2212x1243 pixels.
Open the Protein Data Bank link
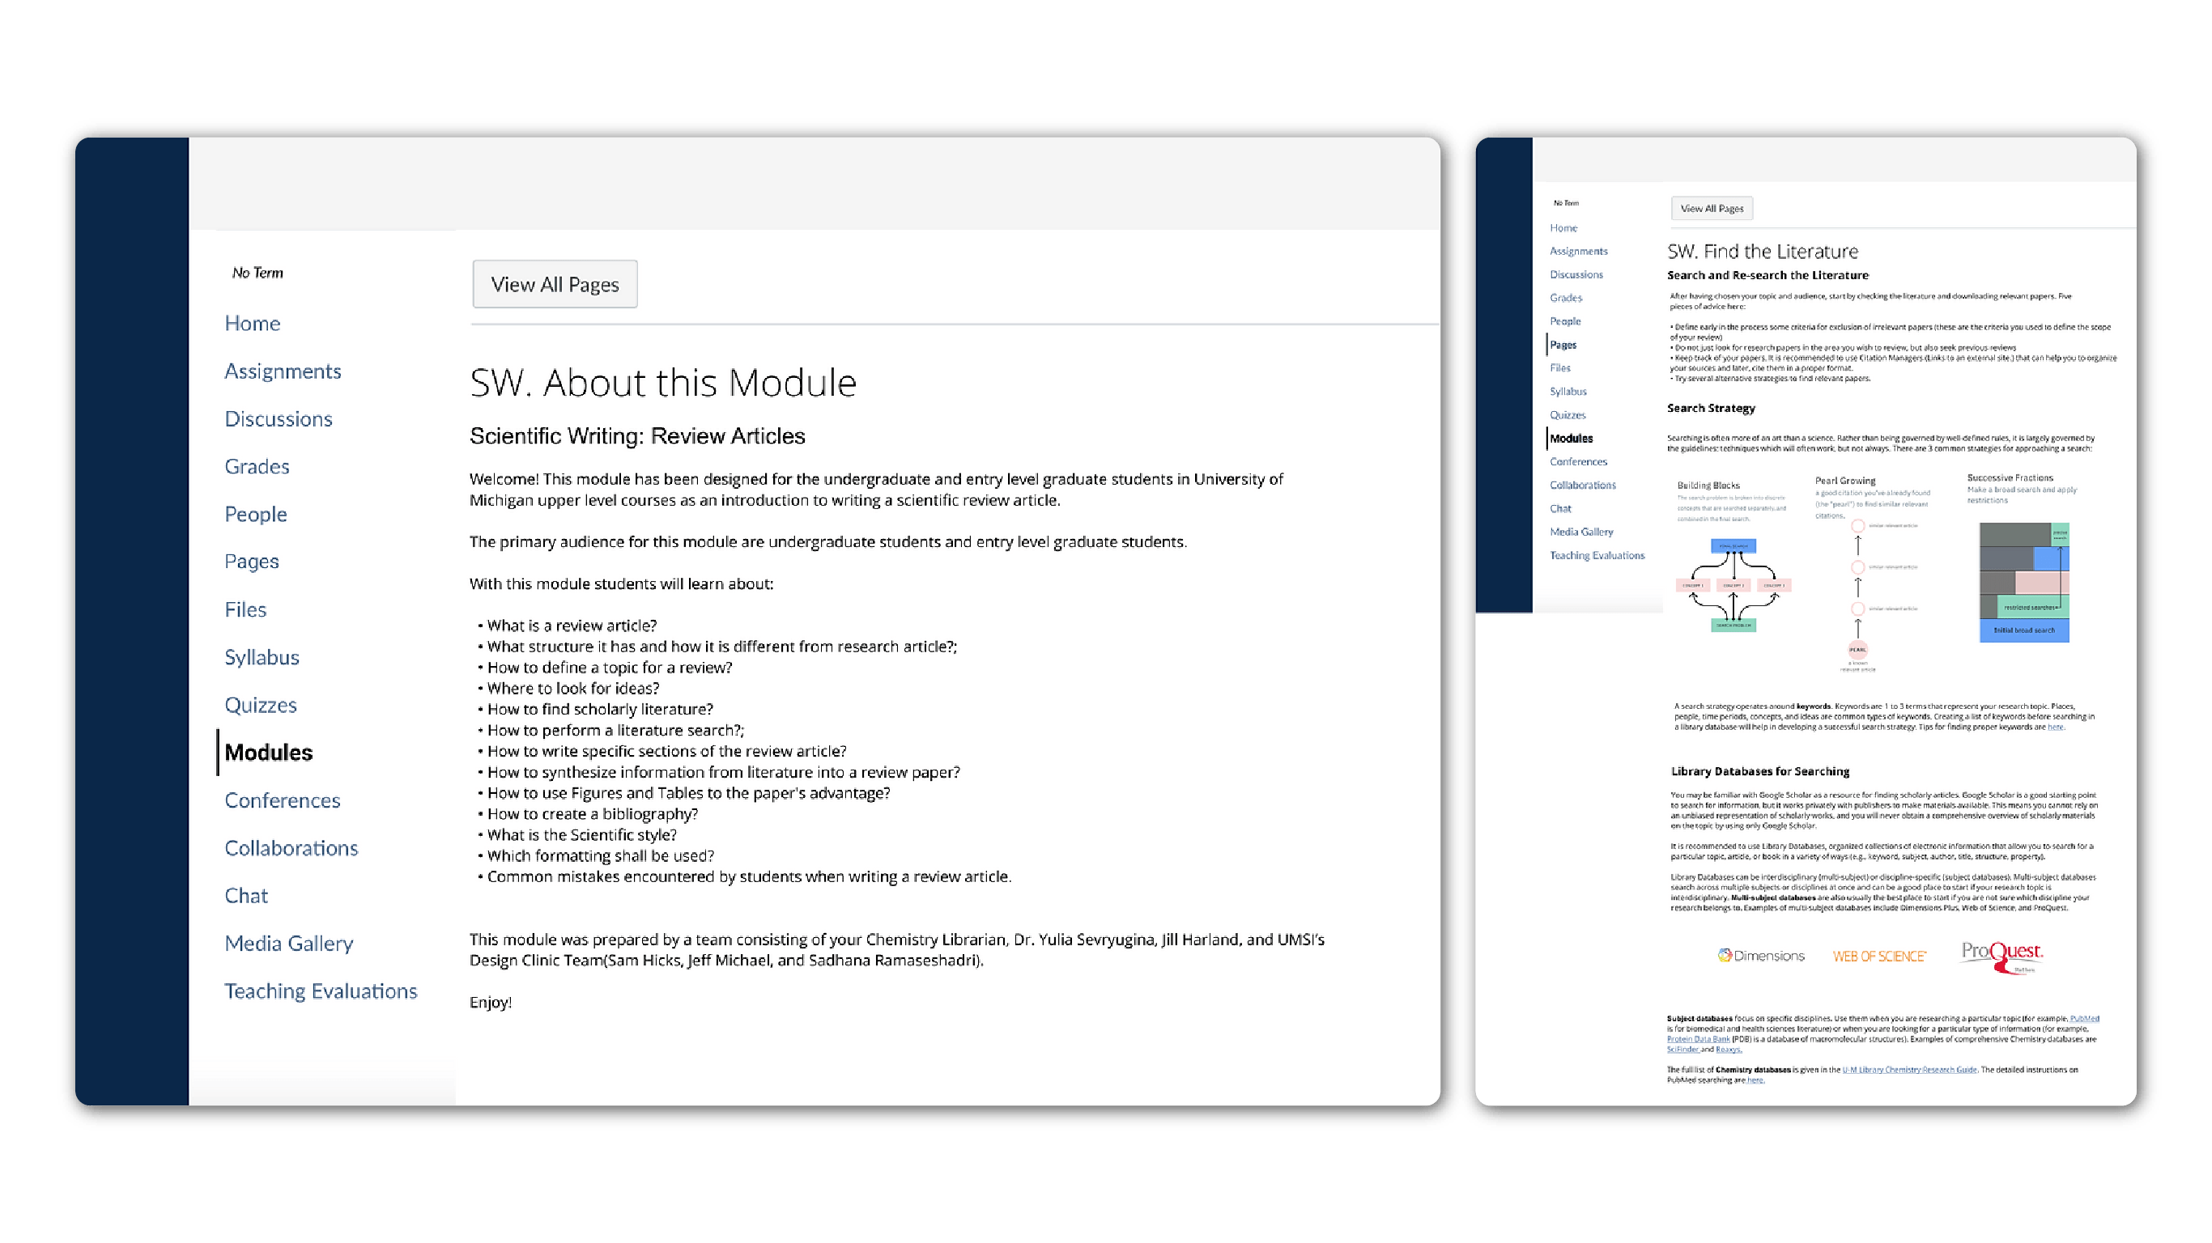tap(1699, 1039)
